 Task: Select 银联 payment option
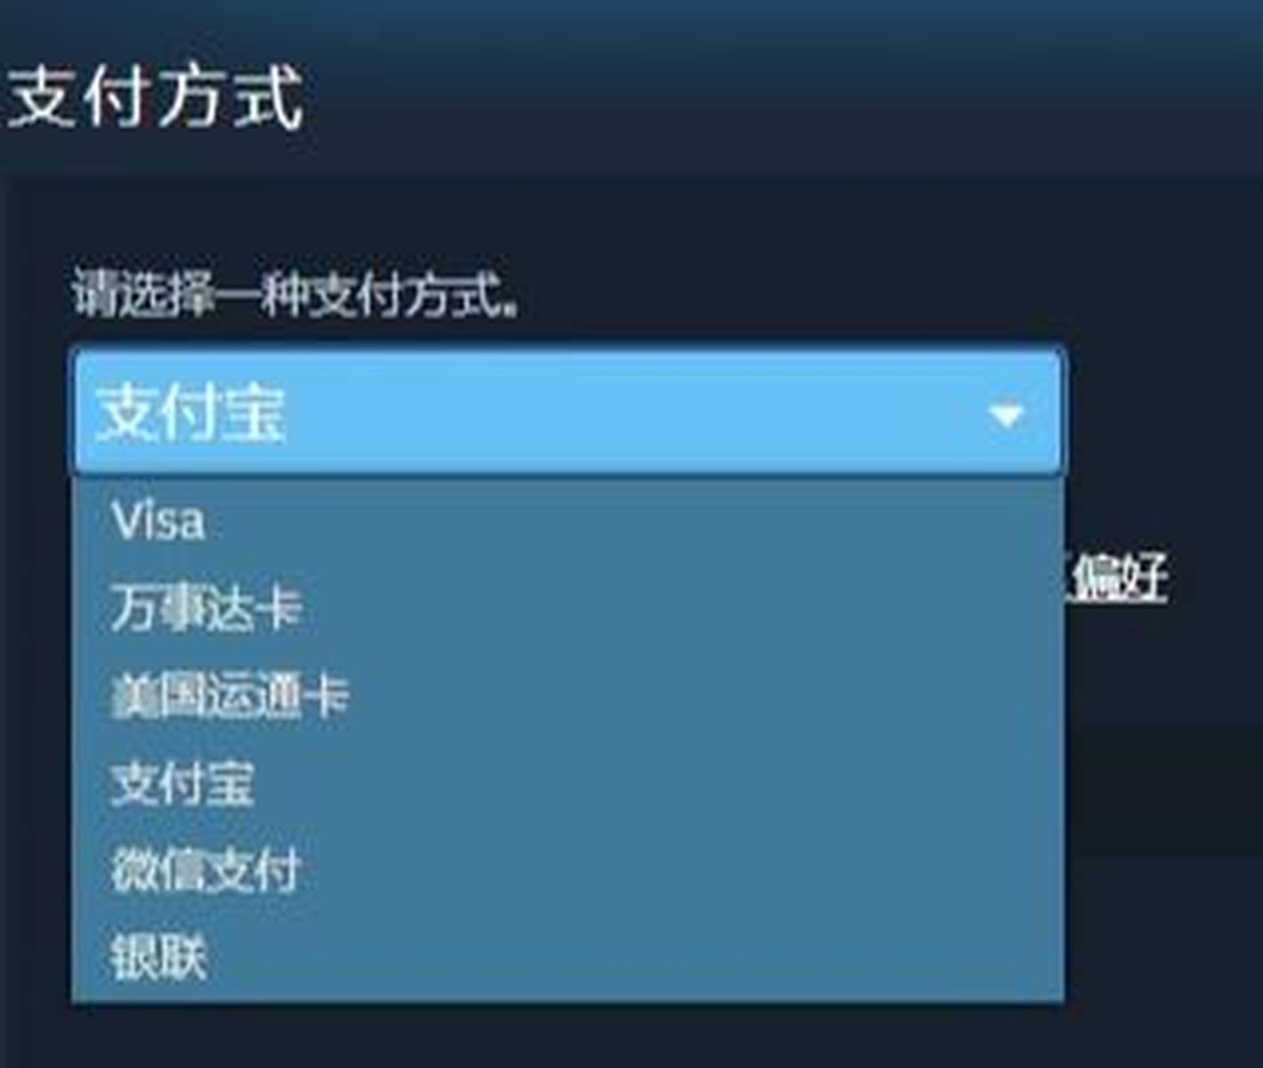pos(567,957)
